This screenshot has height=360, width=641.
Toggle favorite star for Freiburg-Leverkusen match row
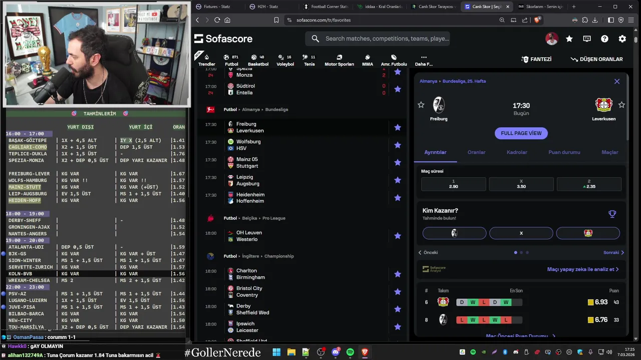pos(398,127)
